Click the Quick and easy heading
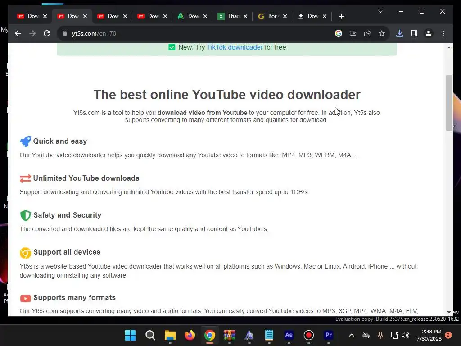The height and width of the screenshot is (346, 461). pos(60,141)
